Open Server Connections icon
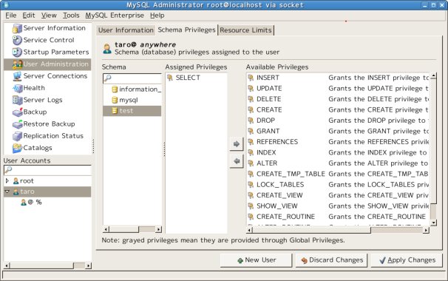This screenshot has height=281, width=448. coord(17,76)
